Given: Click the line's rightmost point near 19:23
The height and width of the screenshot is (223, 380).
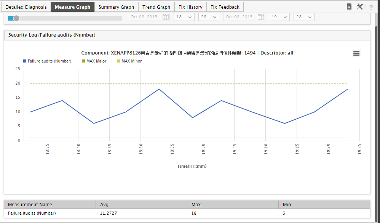Looking at the screenshot, I should tap(348, 89).
